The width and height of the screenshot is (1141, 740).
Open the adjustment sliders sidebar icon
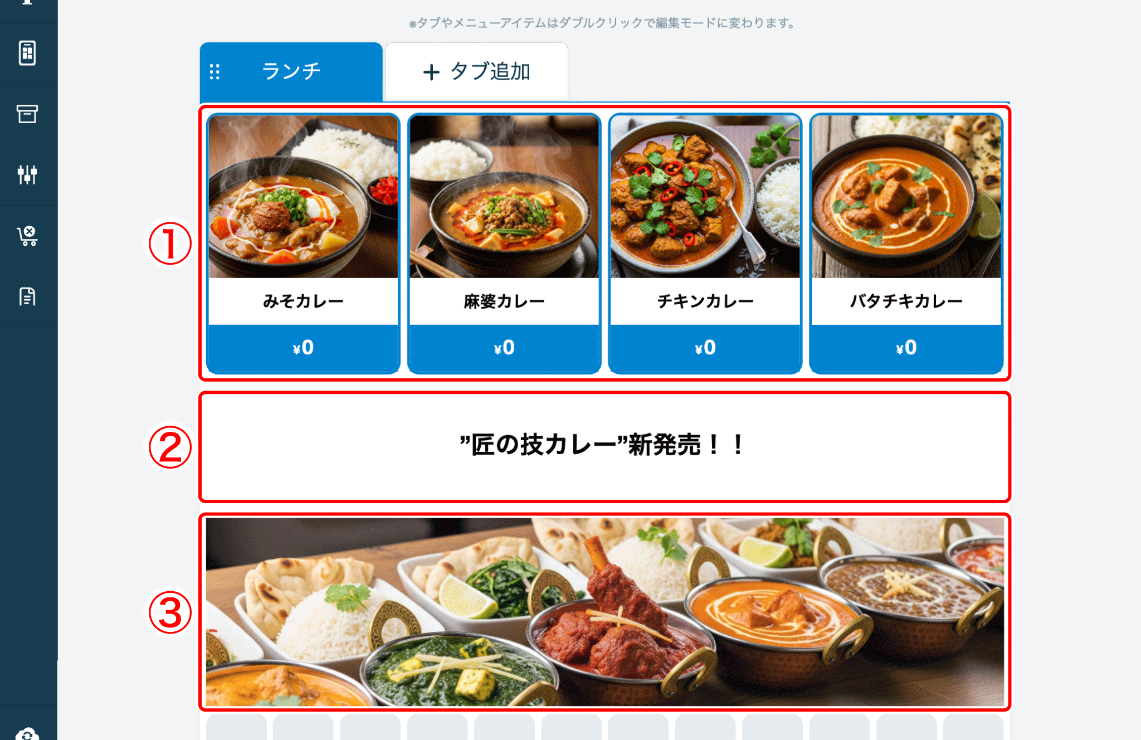[x=27, y=174]
